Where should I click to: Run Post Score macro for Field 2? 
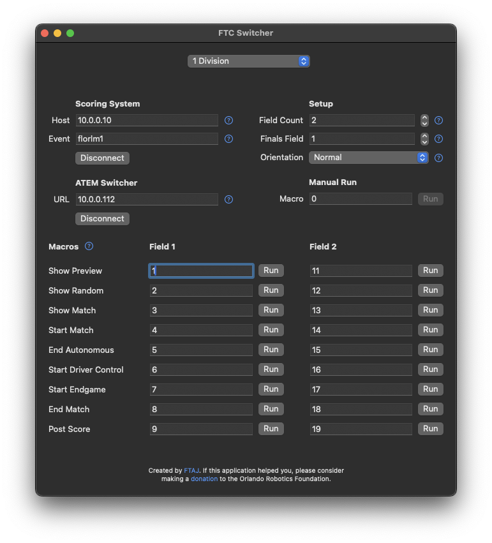(430, 428)
